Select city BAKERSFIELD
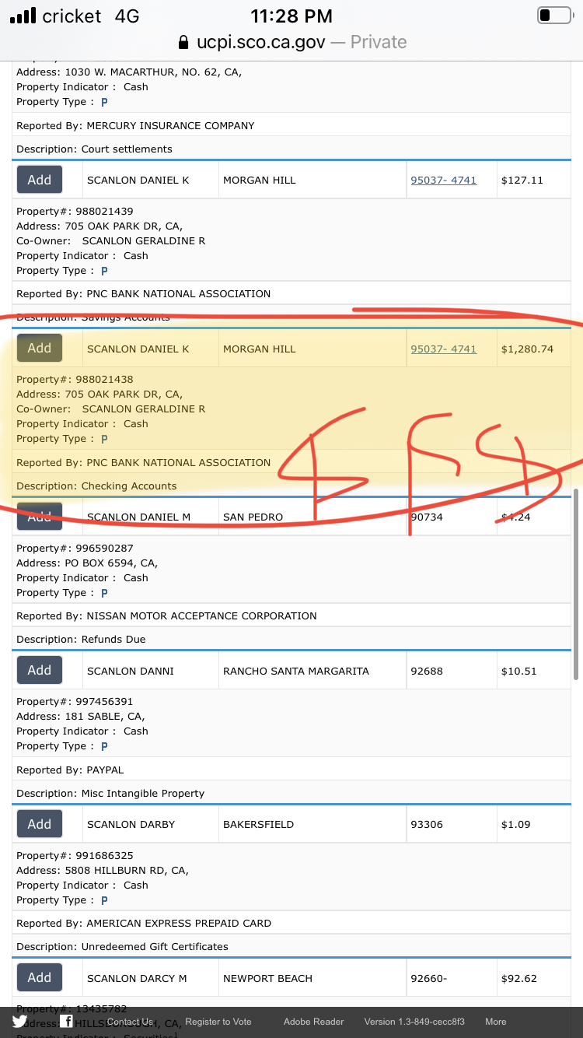Viewport: 583px width, 1038px height. 258,824
